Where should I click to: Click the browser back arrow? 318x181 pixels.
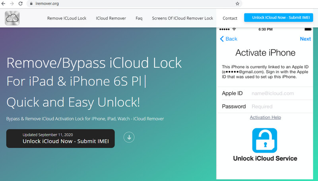point(4,3)
